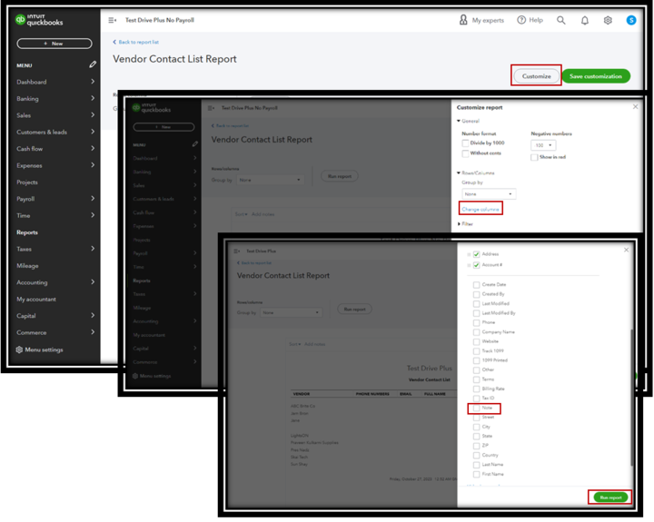Check the Tax ID checkbox
Screen dimensions: 654x522
(x=476, y=399)
